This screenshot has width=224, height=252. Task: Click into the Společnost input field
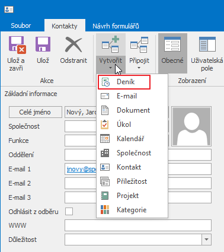coord(81,126)
